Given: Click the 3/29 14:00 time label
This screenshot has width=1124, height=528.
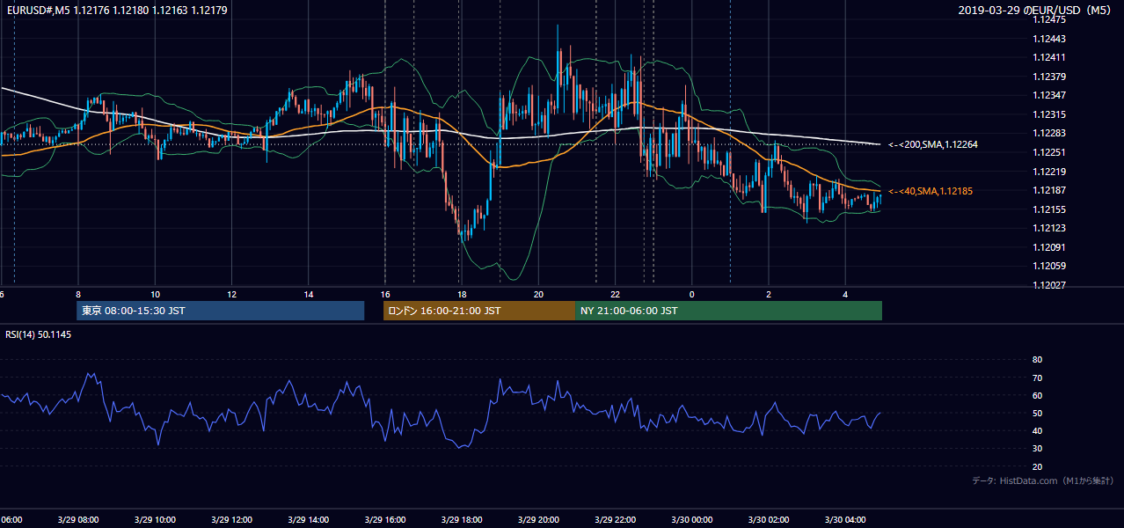Looking at the screenshot, I should coord(308,519).
